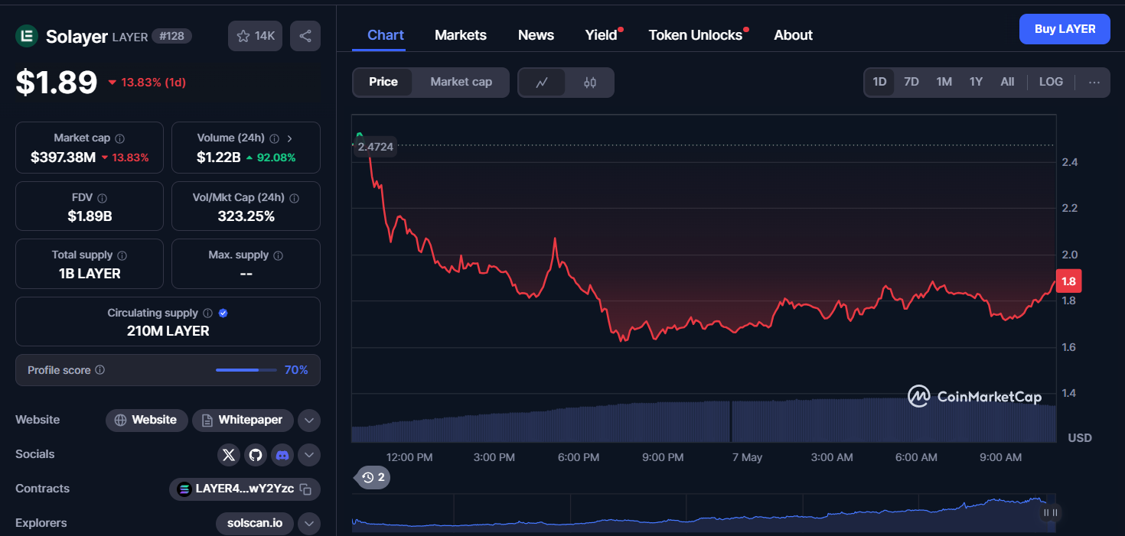Open the Whitepaper link
This screenshot has height=536, width=1125.
click(242, 420)
